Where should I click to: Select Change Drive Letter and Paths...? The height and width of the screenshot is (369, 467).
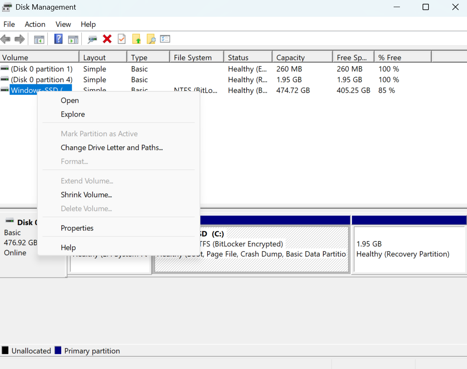click(x=112, y=148)
